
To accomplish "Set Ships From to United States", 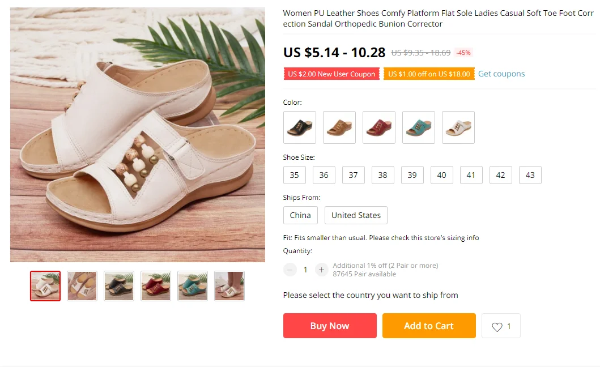I will coord(356,215).
